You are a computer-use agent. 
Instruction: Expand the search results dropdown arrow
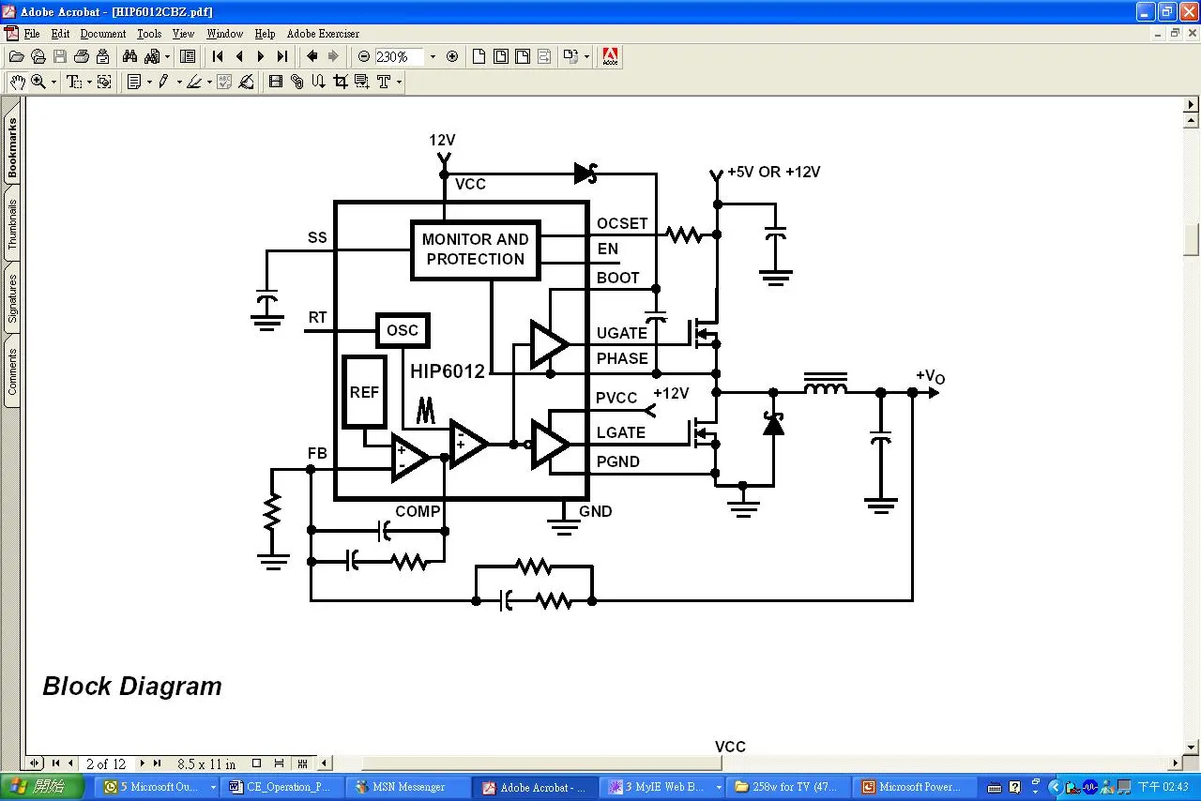coord(167,56)
